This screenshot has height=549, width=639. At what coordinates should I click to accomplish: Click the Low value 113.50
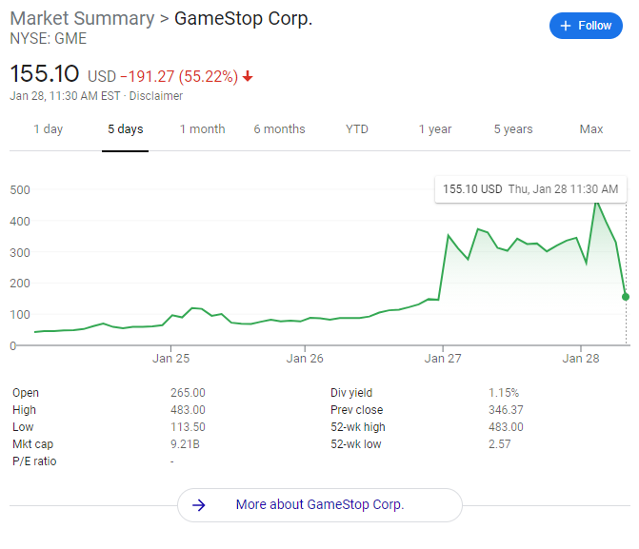188,427
